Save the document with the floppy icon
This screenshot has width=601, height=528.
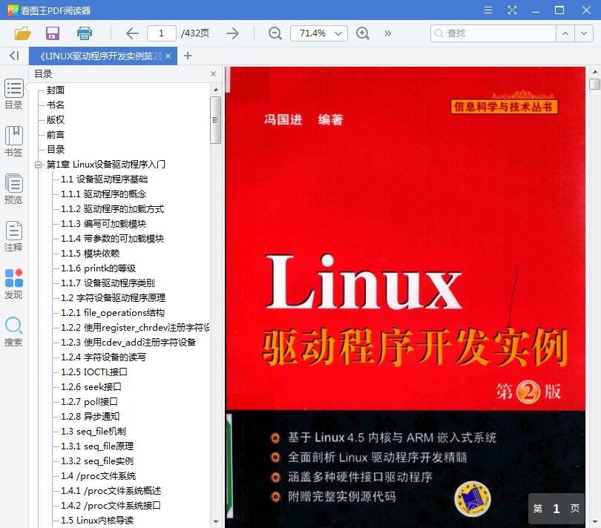[53, 33]
